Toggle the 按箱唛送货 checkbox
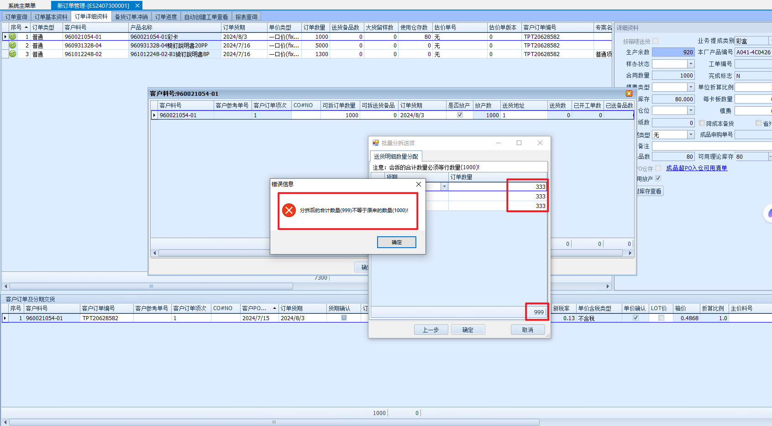This screenshot has height=426, width=772. (656, 41)
